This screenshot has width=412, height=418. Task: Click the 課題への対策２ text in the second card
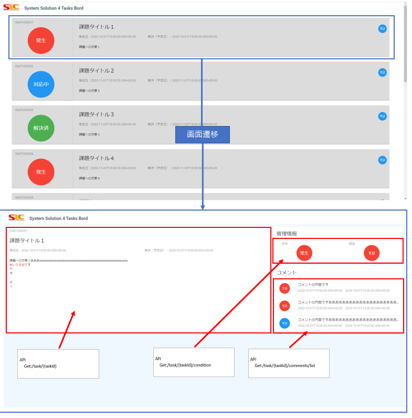tap(89, 91)
